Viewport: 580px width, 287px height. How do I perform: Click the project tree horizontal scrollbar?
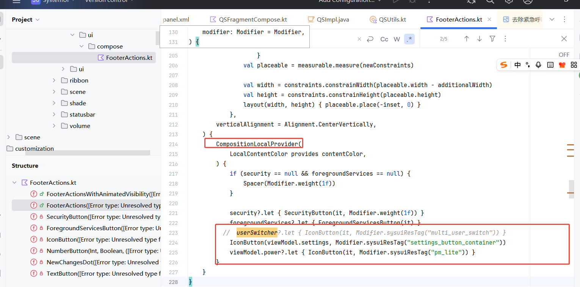point(88,153)
